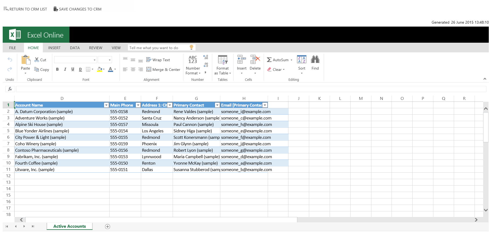Open the AutoSum dropdown arrow
Viewport: 495px width, 232px height.
coord(291,60)
